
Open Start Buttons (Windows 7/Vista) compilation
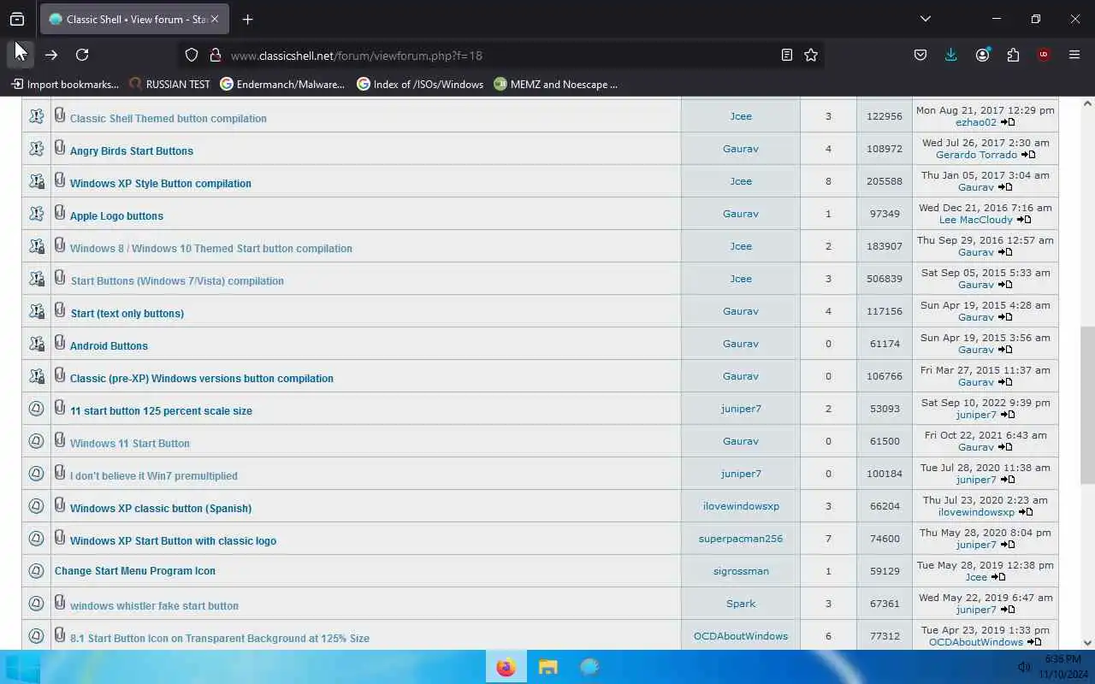(x=177, y=281)
